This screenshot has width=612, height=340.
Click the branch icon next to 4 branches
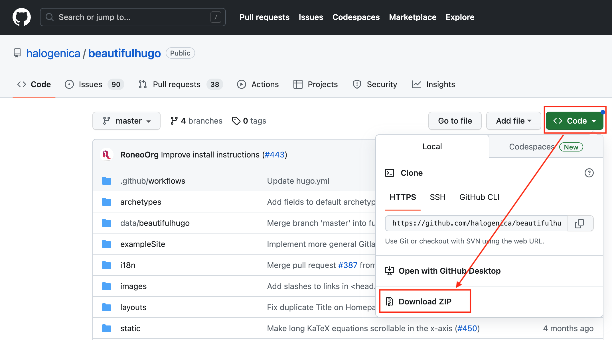[174, 121]
